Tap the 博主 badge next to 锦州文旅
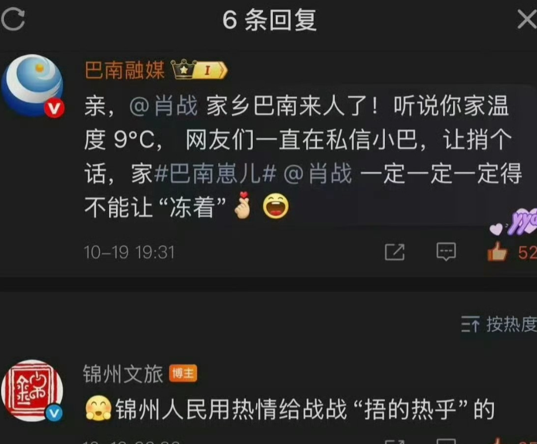 coord(183,373)
